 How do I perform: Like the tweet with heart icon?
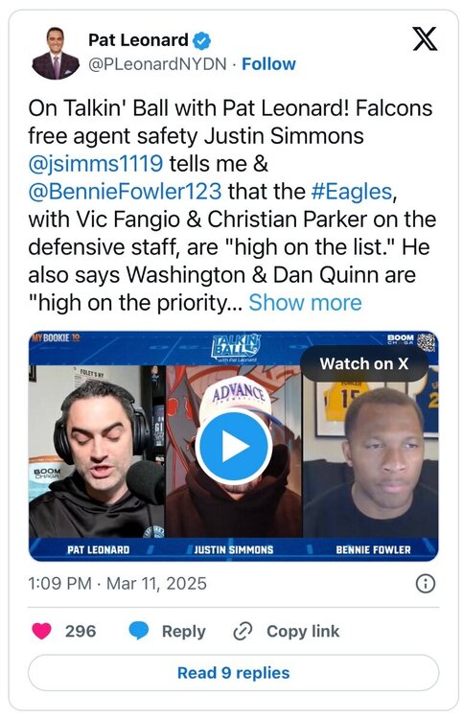pyautogui.click(x=41, y=631)
